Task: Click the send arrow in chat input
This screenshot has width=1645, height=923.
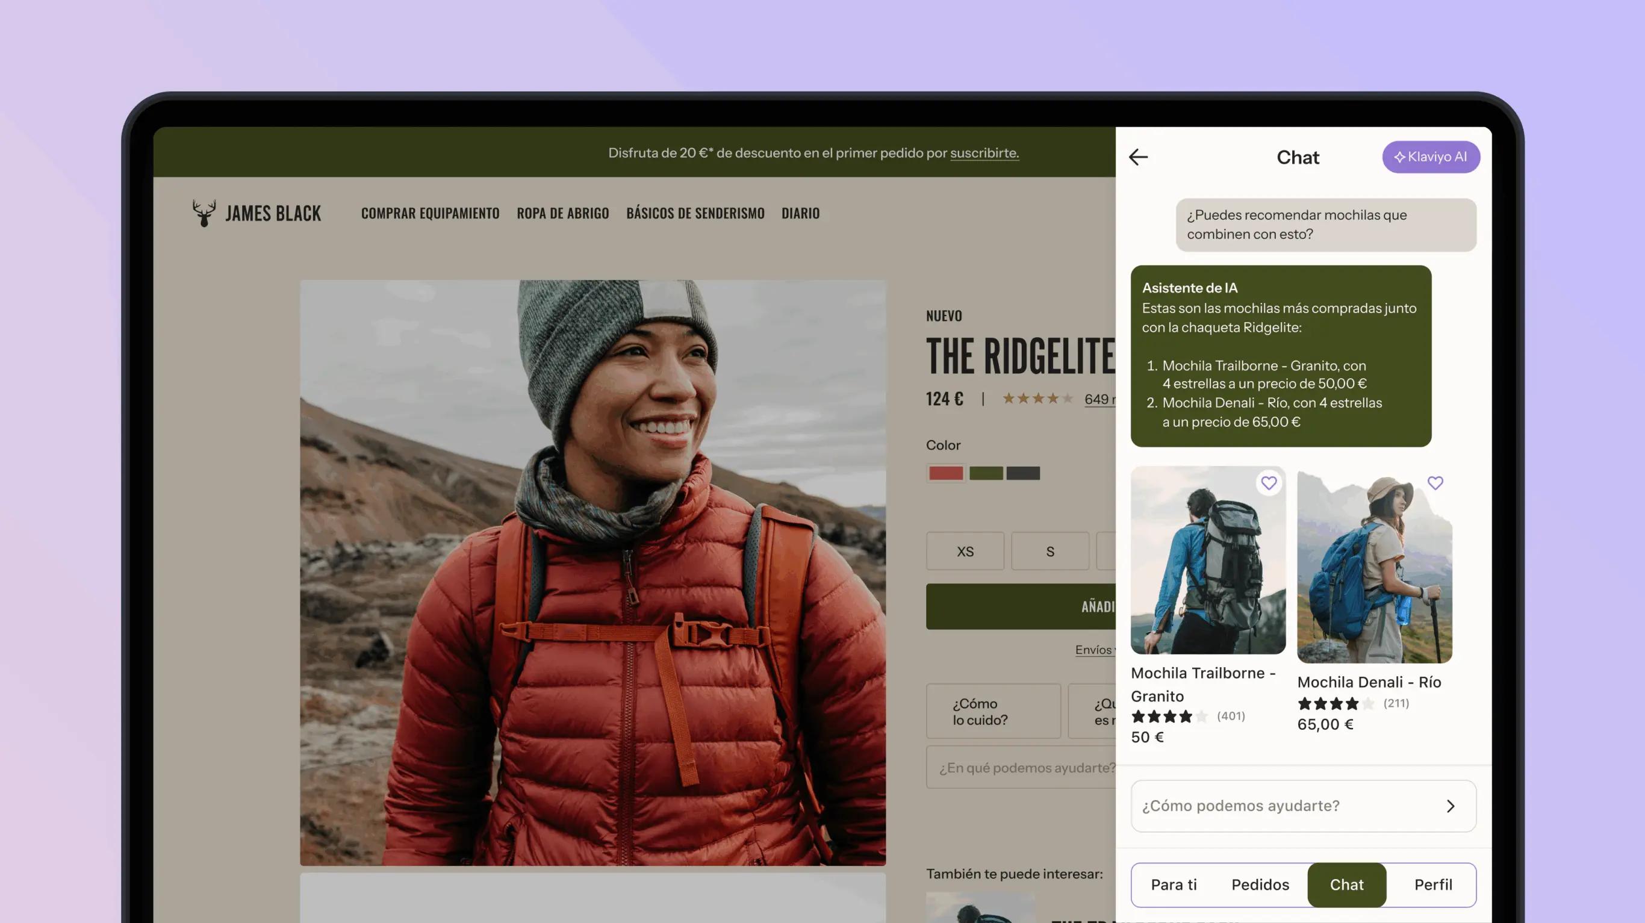Action: pyautogui.click(x=1451, y=806)
